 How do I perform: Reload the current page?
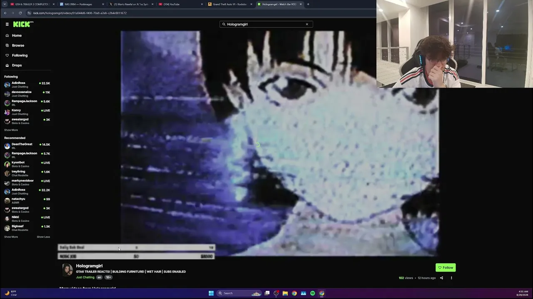pos(20,13)
